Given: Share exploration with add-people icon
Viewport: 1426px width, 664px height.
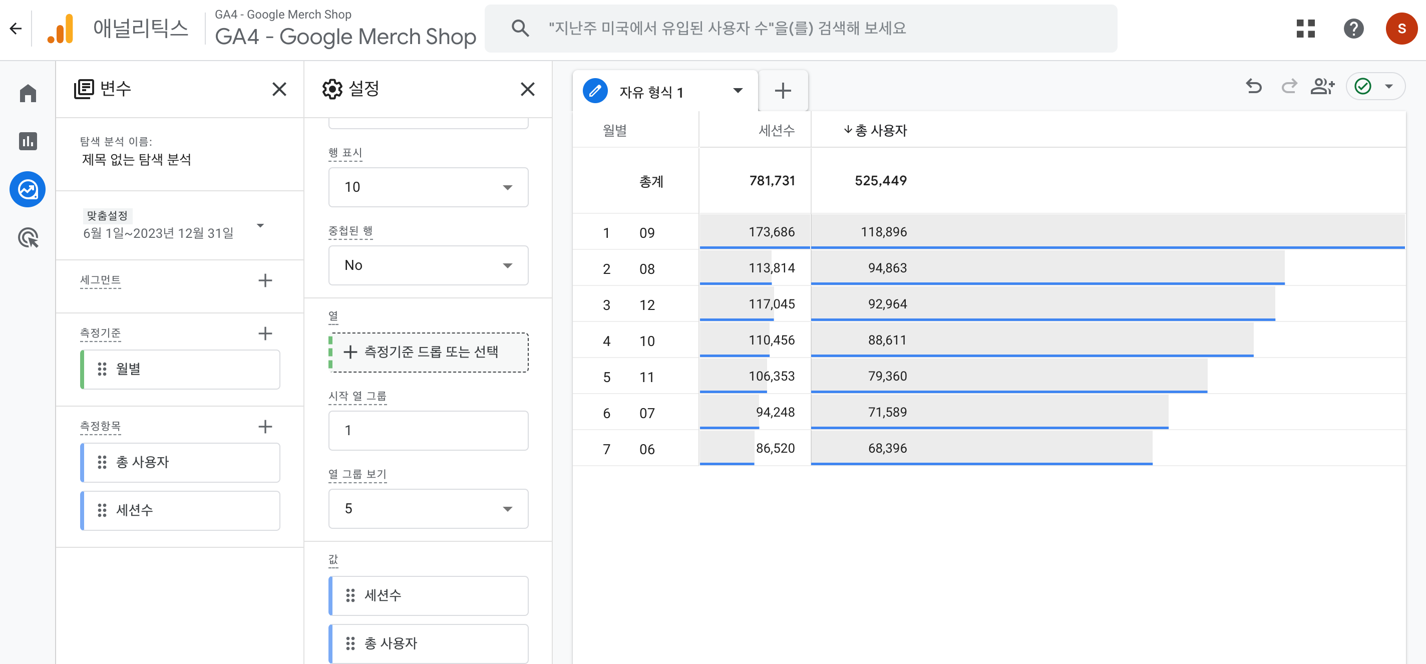Looking at the screenshot, I should (x=1322, y=87).
